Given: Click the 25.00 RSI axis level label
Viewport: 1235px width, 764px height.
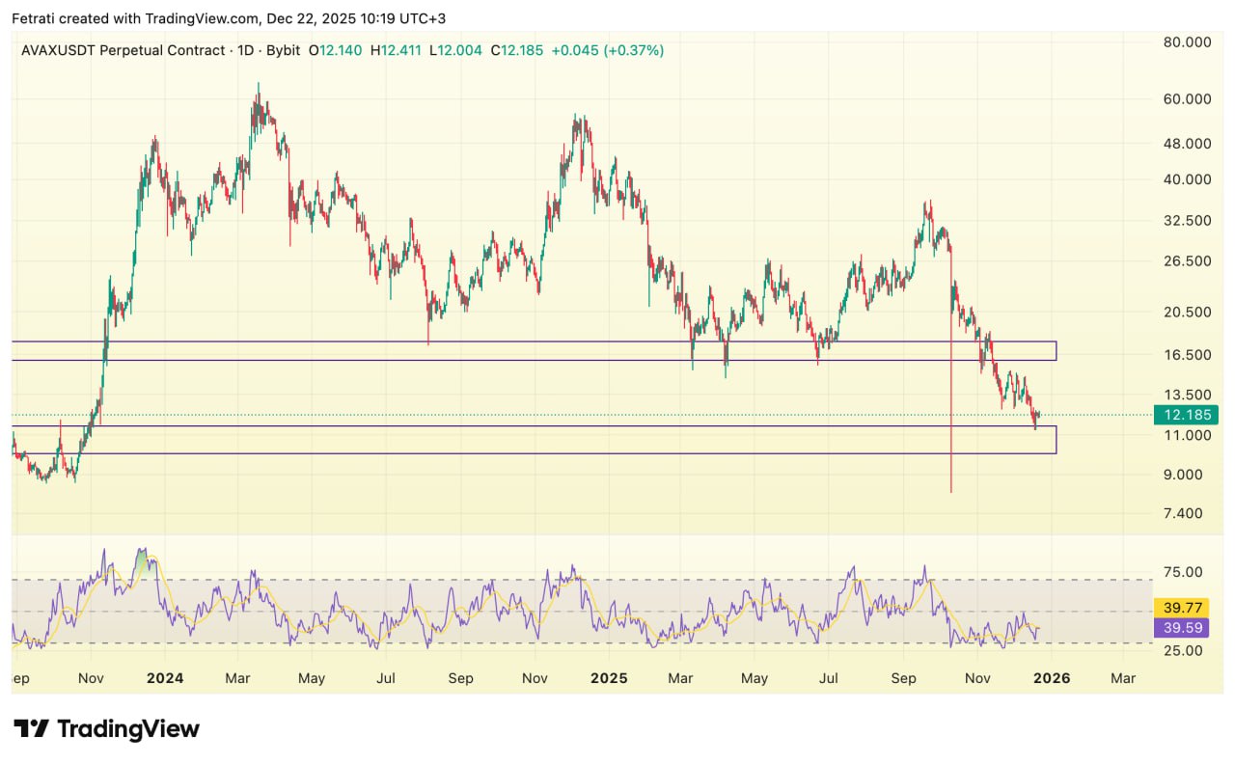Looking at the screenshot, I should pos(1183,650).
